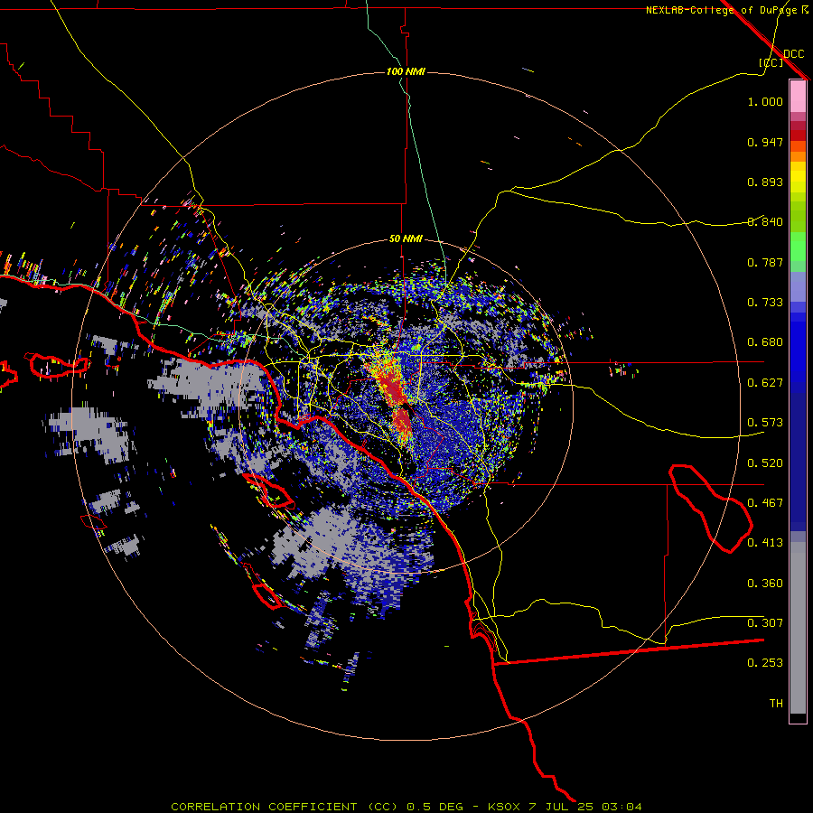The image size is (813, 813).
Task: Pick the pink segment atop the color bar
Action: [x=798, y=96]
